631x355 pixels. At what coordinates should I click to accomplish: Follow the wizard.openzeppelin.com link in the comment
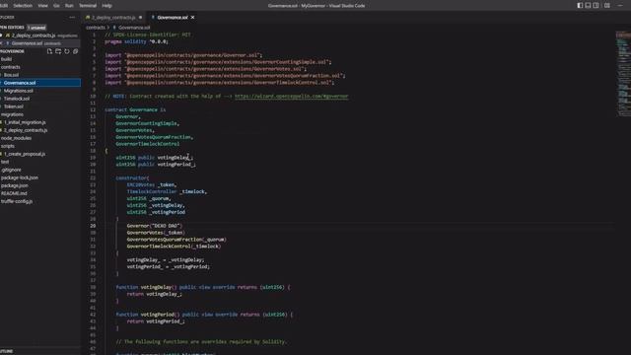292,97
